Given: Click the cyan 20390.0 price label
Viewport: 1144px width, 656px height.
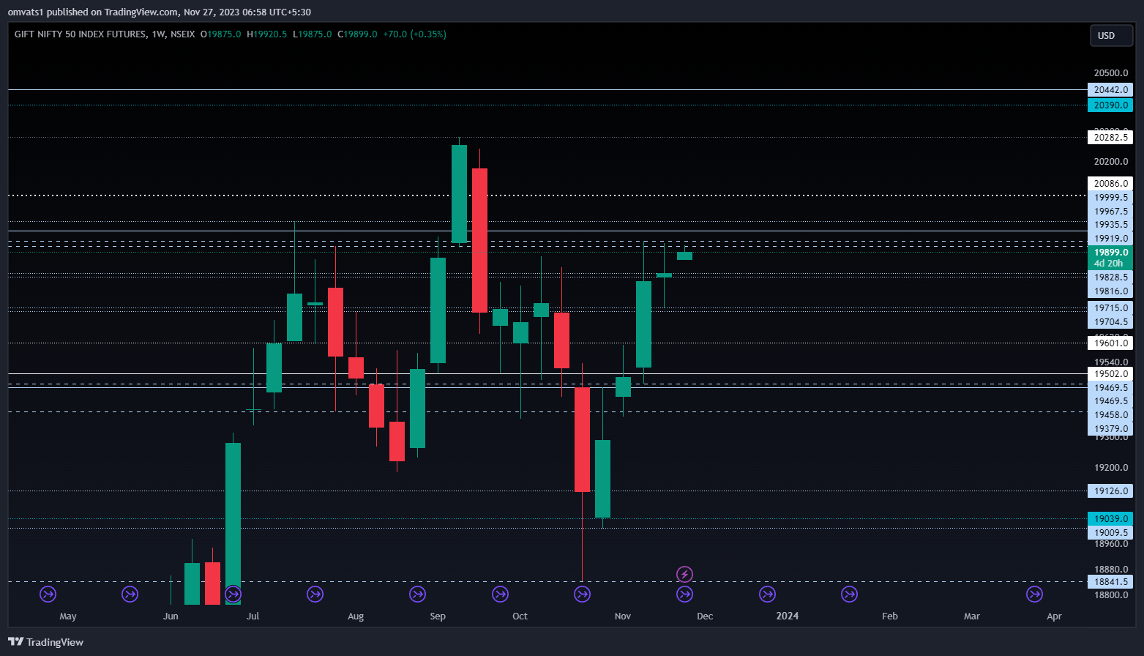Looking at the screenshot, I should point(1110,105).
